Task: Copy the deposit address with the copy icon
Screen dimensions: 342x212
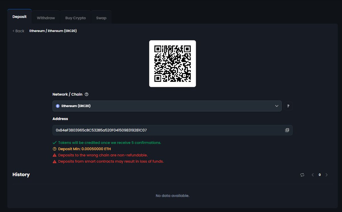Action: [x=287, y=130]
